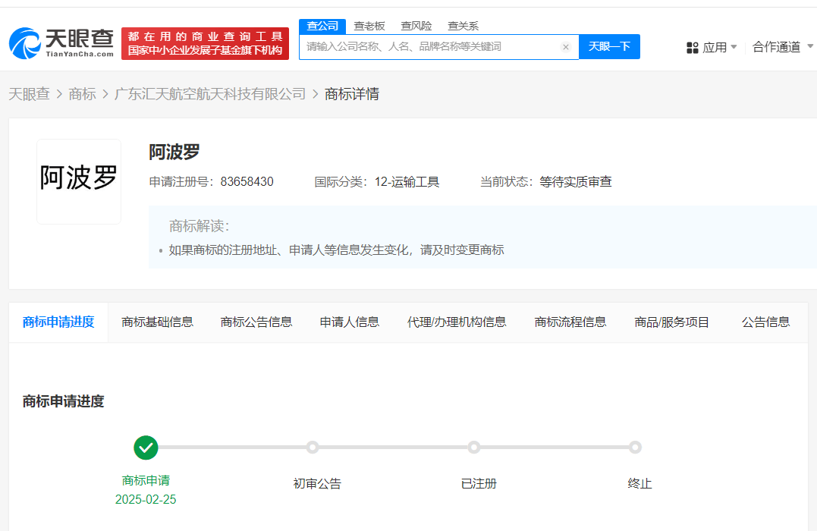Click the 等待实质审查 status value
The image size is (817, 531).
[576, 182]
